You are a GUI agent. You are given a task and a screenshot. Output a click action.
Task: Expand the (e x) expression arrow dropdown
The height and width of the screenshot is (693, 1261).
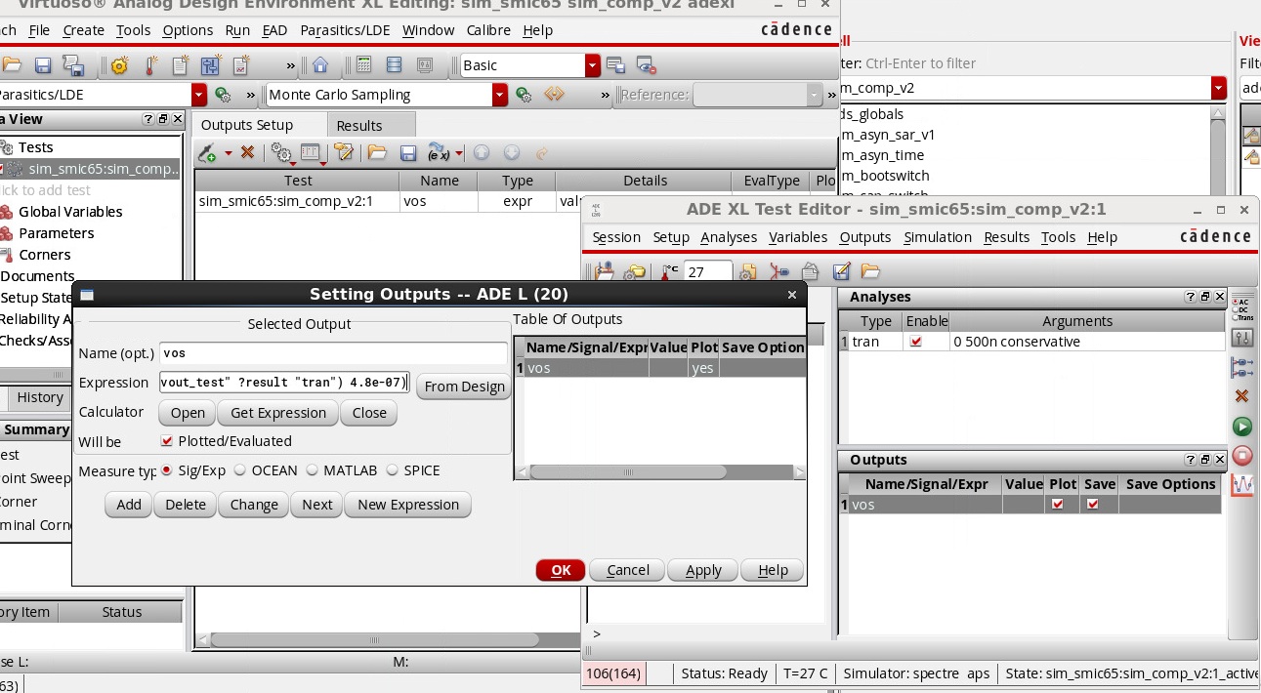pos(458,154)
